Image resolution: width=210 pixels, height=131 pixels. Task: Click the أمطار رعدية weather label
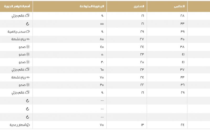point(18,125)
